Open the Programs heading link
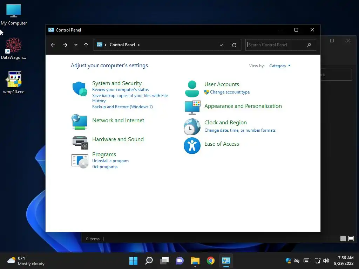 (104, 154)
